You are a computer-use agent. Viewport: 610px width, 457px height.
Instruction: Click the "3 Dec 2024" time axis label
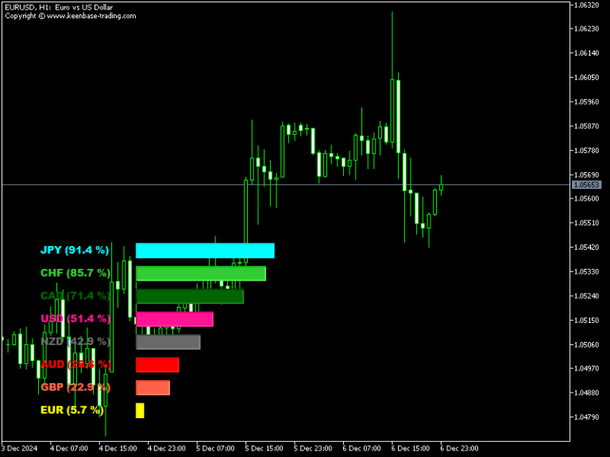(19, 448)
